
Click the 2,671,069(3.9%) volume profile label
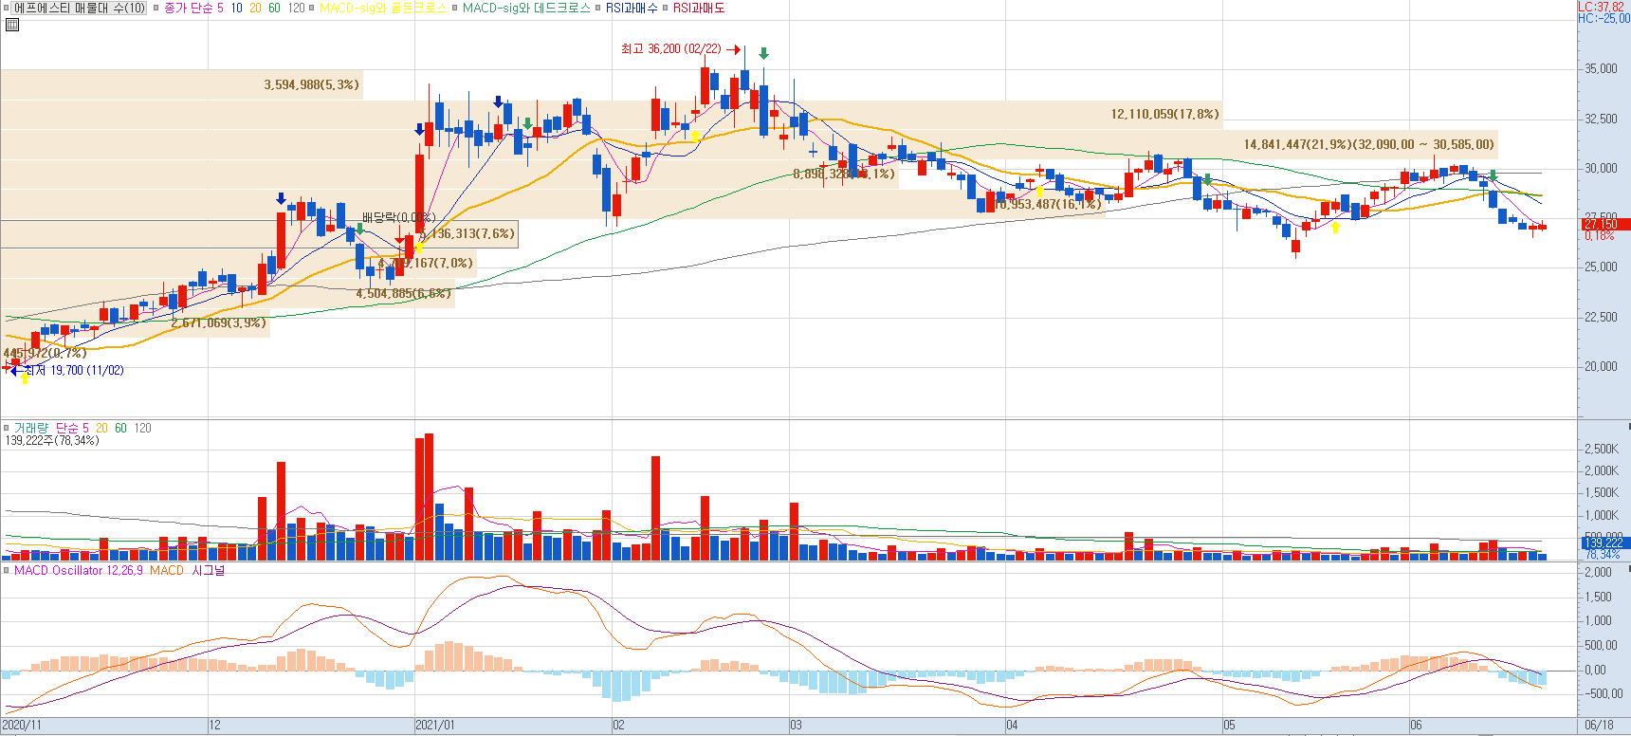(219, 322)
